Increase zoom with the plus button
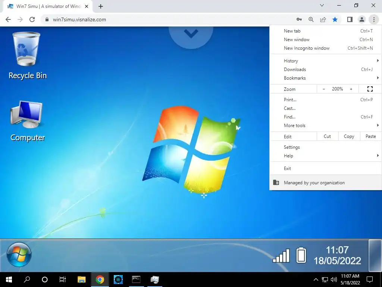Image resolution: width=382 pixels, height=287 pixels. pyautogui.click(x=351, y=89)
